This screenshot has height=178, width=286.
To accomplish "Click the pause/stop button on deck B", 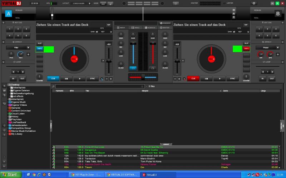I will point(206,79).
